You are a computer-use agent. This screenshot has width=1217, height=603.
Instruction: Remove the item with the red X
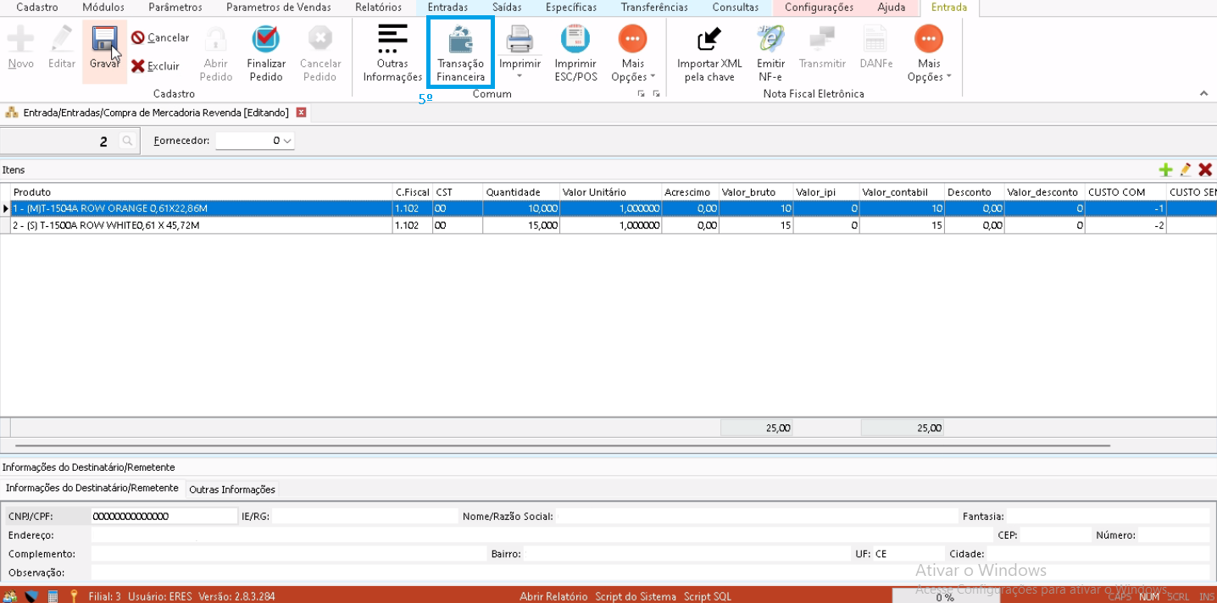1205,170
